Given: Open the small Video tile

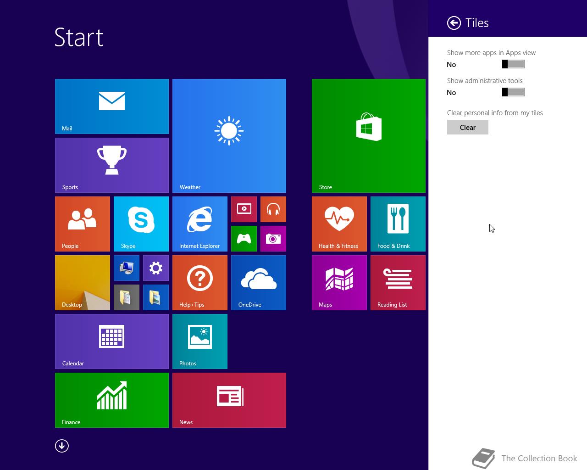Looking at the screenshot, I should tap(244, 209).
